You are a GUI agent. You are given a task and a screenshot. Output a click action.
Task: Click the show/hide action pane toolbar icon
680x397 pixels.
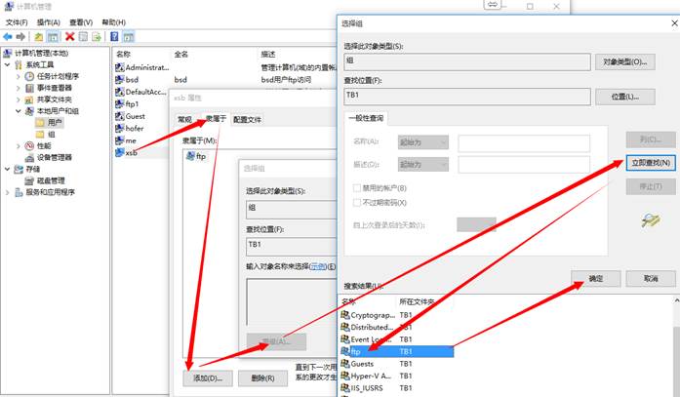click(x=129, y=37)
